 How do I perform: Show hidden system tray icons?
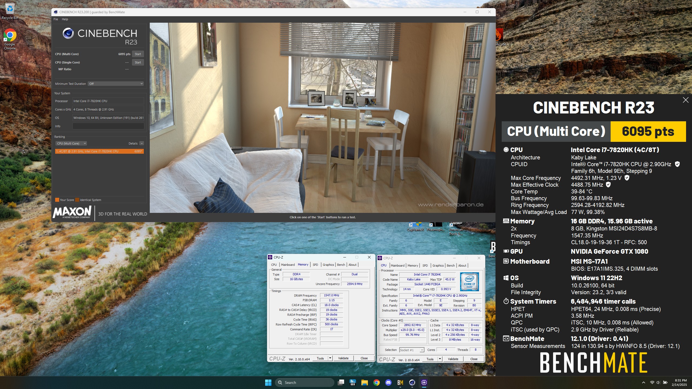pos(644,383)
